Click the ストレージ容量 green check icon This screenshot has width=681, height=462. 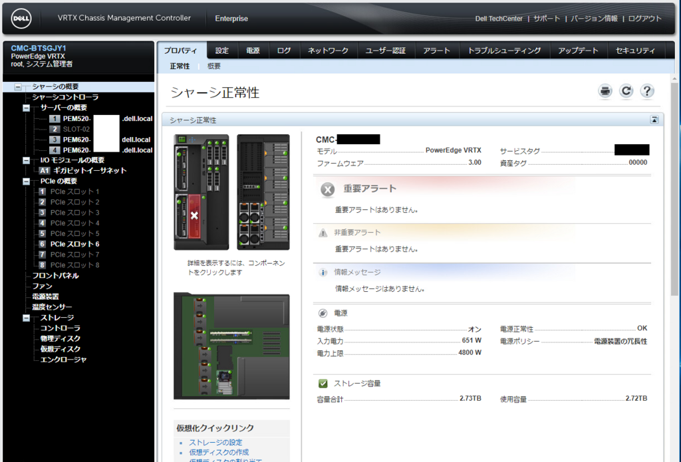[323, 384]
